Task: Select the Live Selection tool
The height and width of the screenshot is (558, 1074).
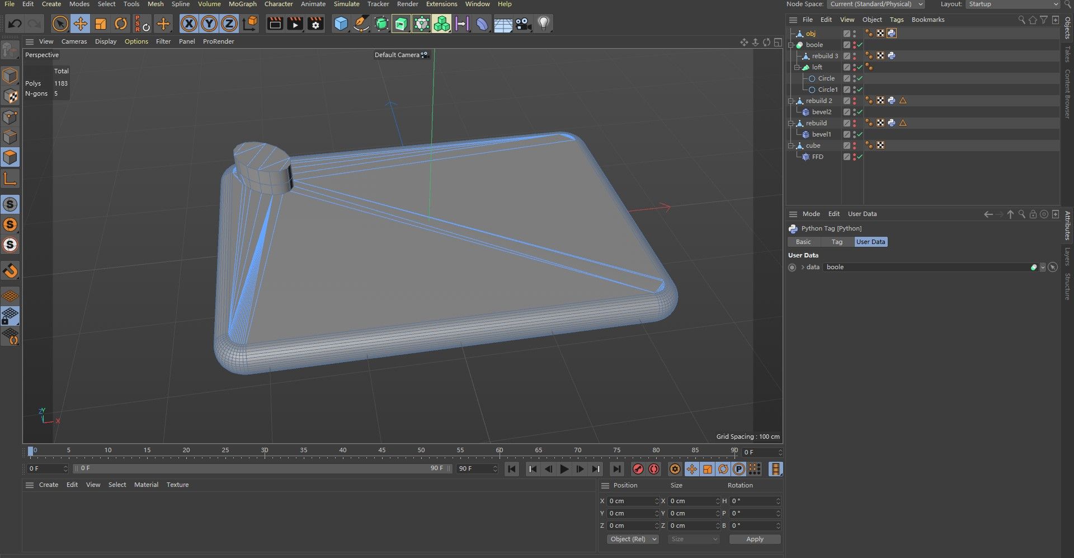Action: pos(60,24)
